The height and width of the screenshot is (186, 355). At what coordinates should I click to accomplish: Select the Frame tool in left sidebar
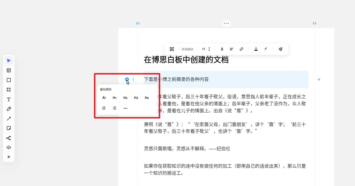9,90
